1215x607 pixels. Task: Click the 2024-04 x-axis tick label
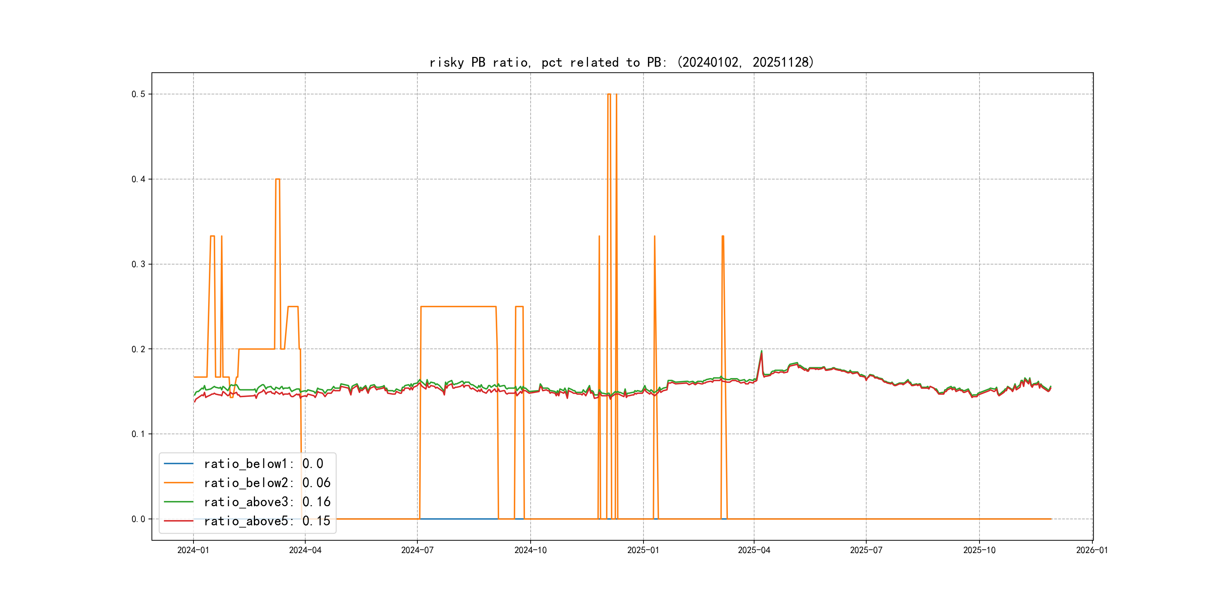[305, 550]
